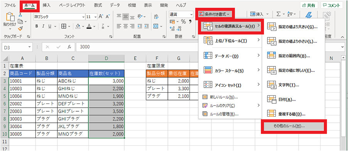Click the fx insert function icon
This screenshot has height=151, width=348.
(69, 47)
